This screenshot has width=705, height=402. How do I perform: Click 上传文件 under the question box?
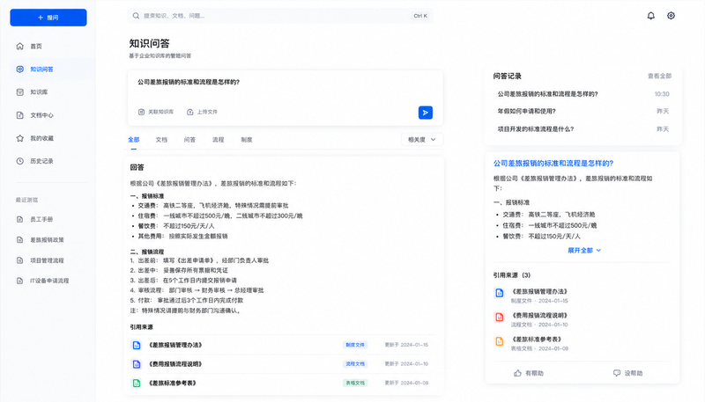[203, 112]
